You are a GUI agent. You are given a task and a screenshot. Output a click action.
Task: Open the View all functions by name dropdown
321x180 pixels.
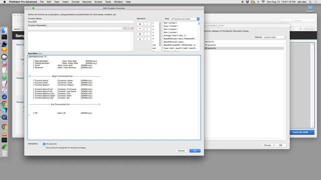(185, 19)
